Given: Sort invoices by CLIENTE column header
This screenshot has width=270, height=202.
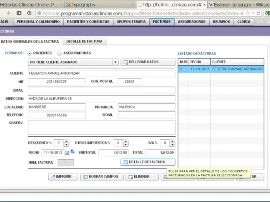Looking at the screenshot, I should (x=237, y=62).
